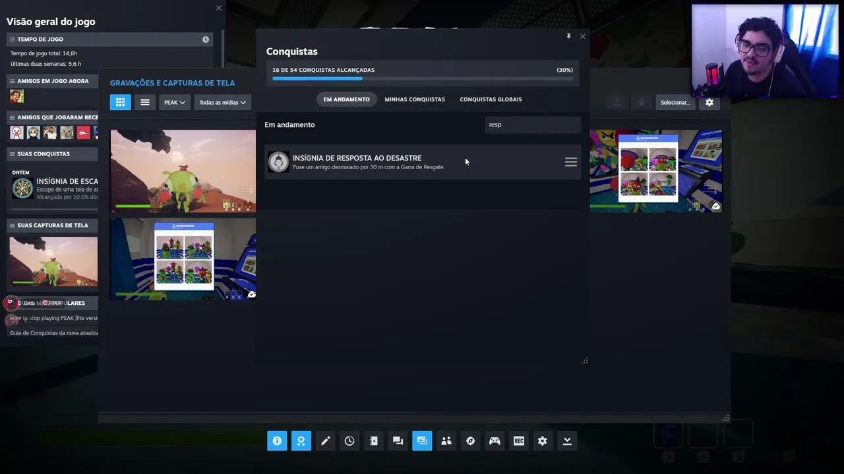Click the red car friend avatar
844x474 pixels.
[84, 132]
